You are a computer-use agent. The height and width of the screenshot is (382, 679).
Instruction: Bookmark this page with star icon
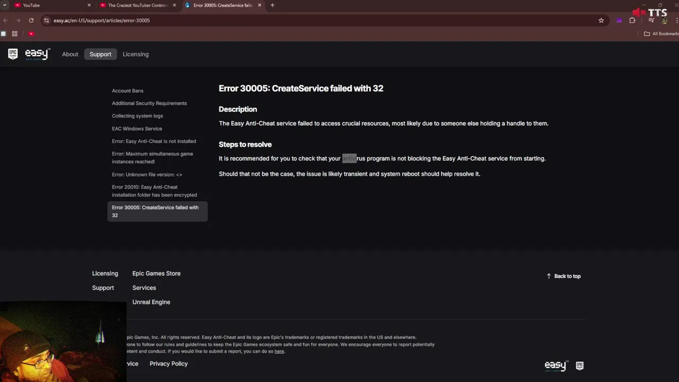(x=601, y=20)
